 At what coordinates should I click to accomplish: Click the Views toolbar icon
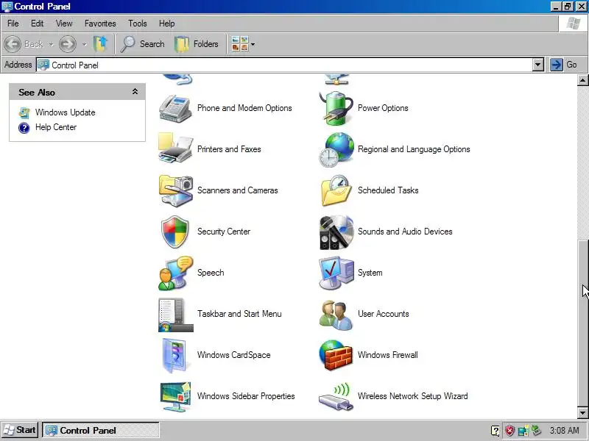tap(240, 44)
